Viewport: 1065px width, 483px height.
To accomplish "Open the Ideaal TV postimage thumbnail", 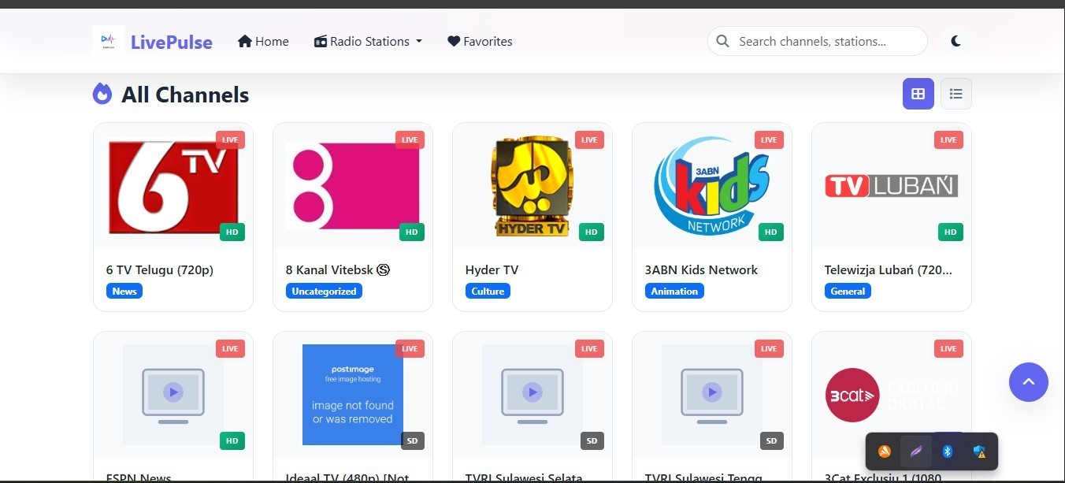I will (x=353, y=395).
